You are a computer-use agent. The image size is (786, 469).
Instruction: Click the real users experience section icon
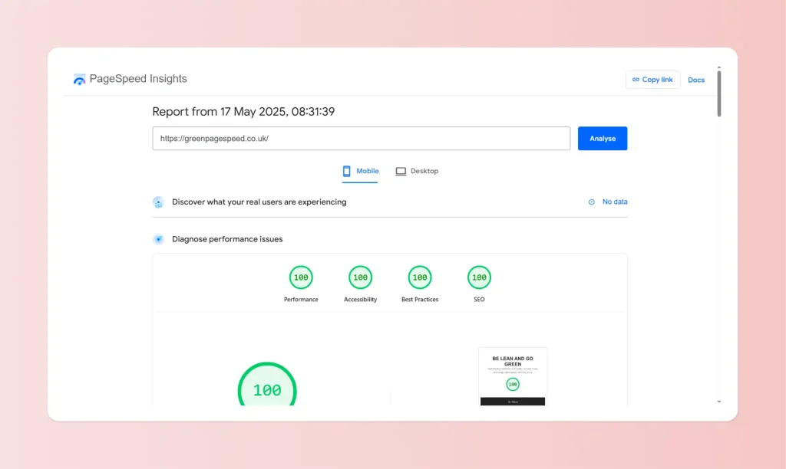(158, 202)
